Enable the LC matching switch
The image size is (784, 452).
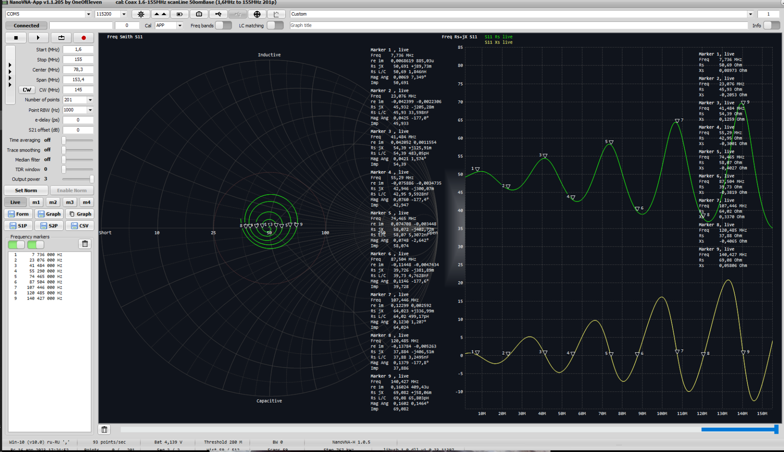pyautogui.click(x=275, y=25)
